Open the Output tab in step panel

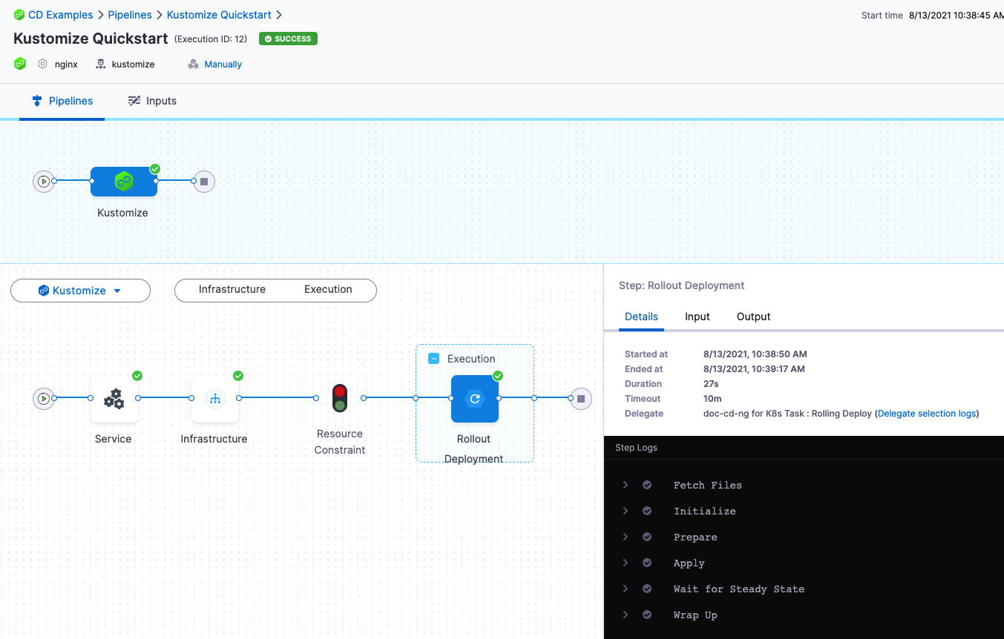pos(753,317)
